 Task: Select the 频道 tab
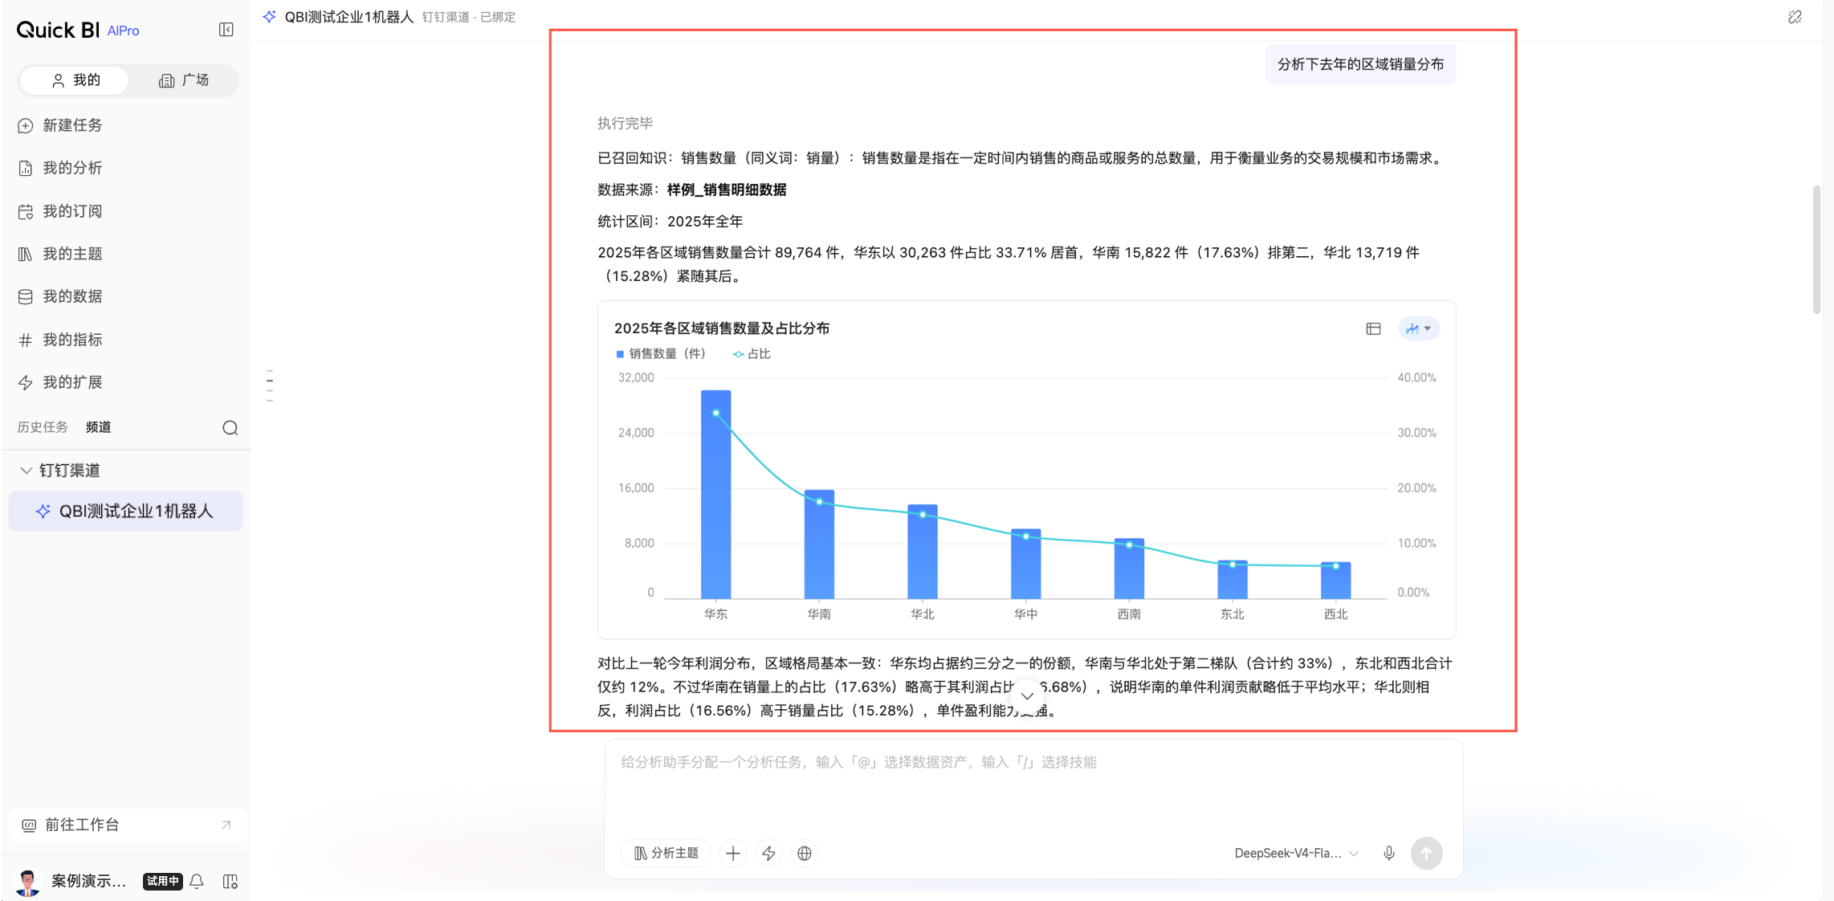click(98, 427)
